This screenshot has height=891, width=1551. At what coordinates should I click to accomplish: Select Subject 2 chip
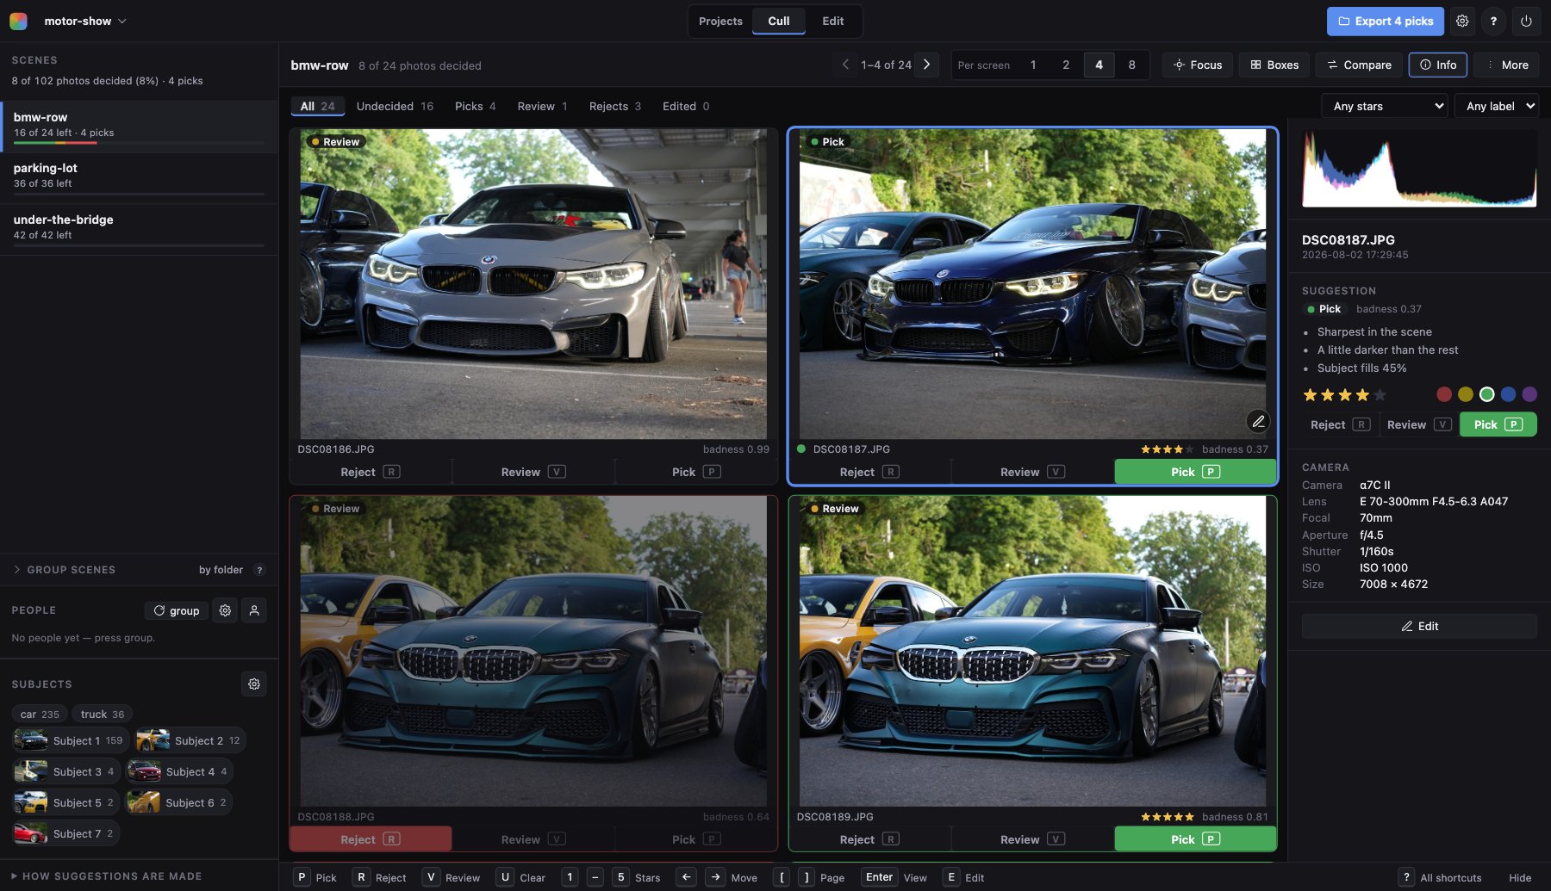point(190,740)
